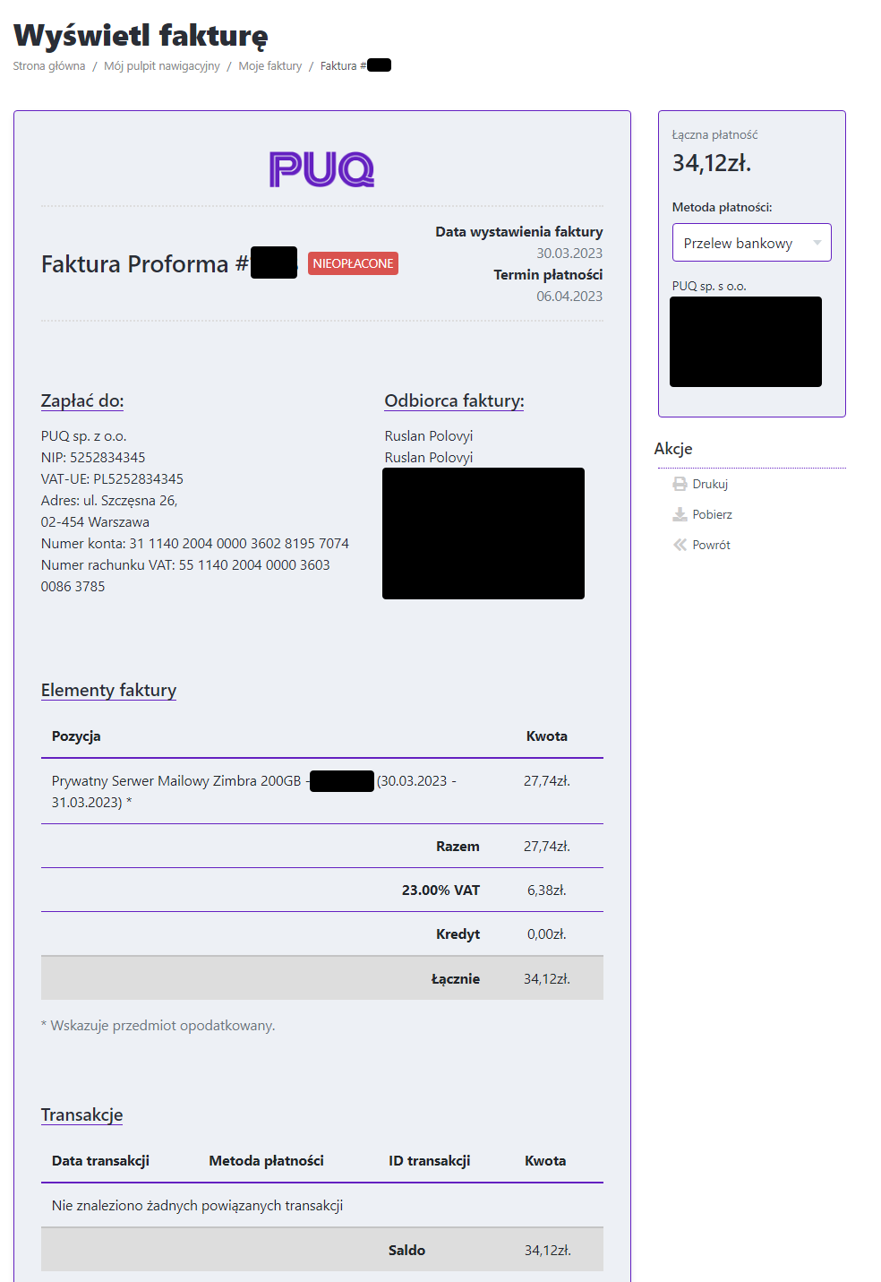Click the Pozycja column header
Image resolution: width=881 pixels, height=1282 pixels.
tap(76, 736)
